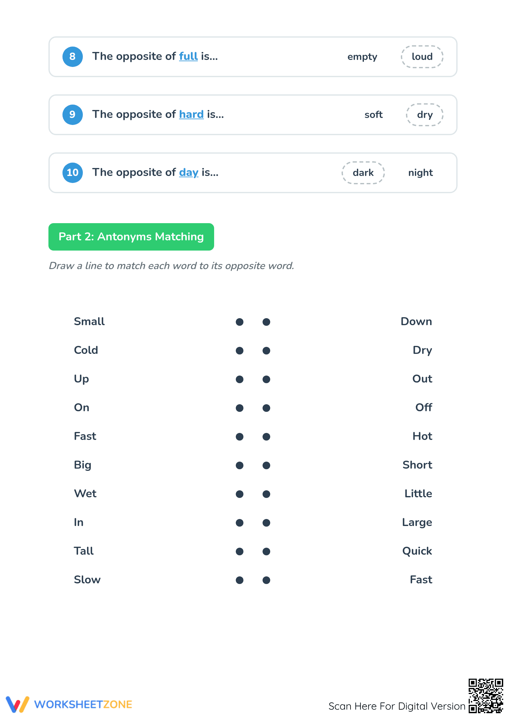Click the underlined word 'hard'
This screenshot has height=716, width=506.
coord(191,114)
